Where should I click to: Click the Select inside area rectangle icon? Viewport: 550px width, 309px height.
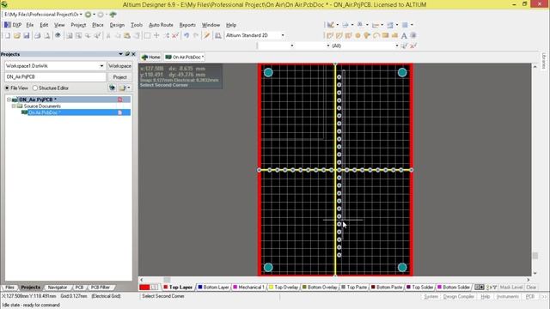(147, 35)
